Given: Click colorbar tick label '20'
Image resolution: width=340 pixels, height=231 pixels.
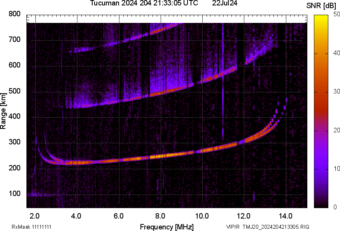Looking at the screenshot, I should click(336, 130).
